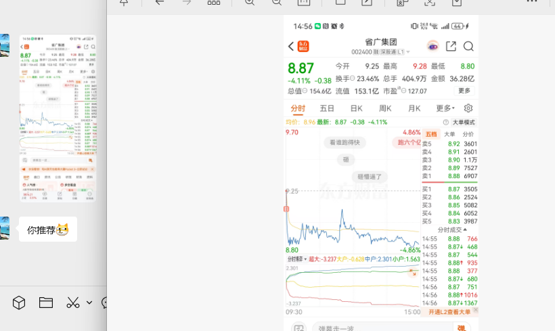The image size is (555, 331).
Task: Switch to the 日K chart tab
Action: [356, 108]
